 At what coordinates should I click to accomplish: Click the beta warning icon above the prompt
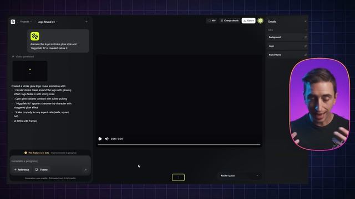coord(26,153)
